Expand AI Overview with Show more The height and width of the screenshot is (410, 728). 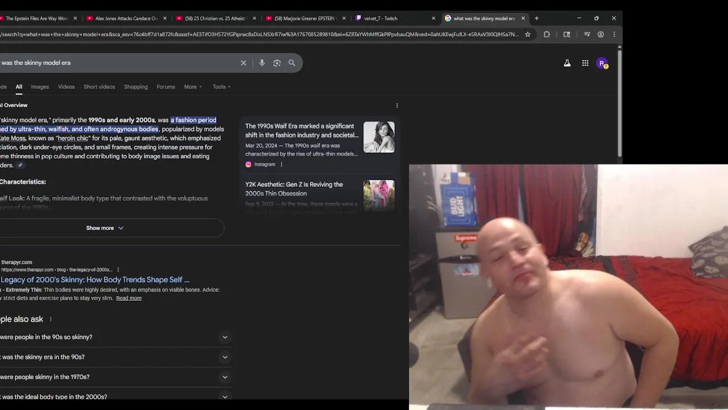tap(105, 228)
